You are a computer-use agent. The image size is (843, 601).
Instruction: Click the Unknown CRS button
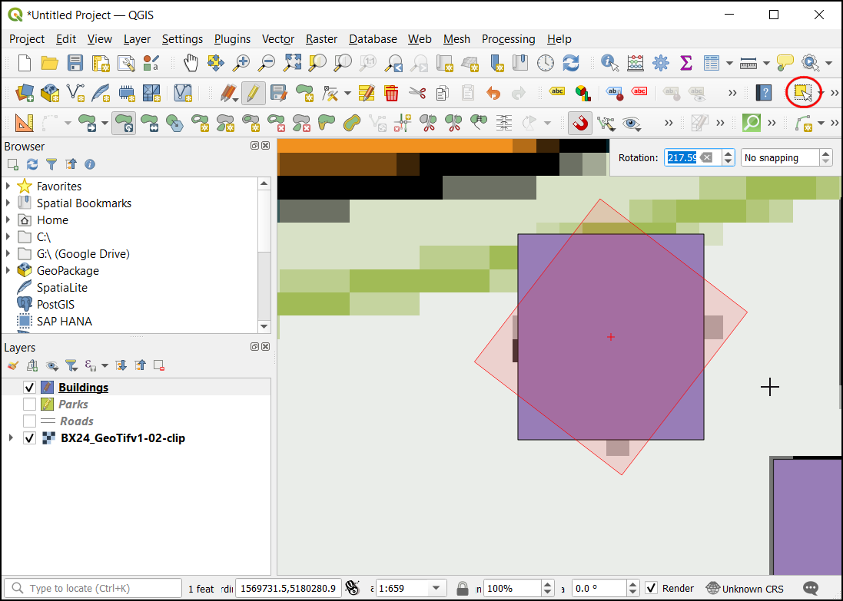[x=745, y=588]
